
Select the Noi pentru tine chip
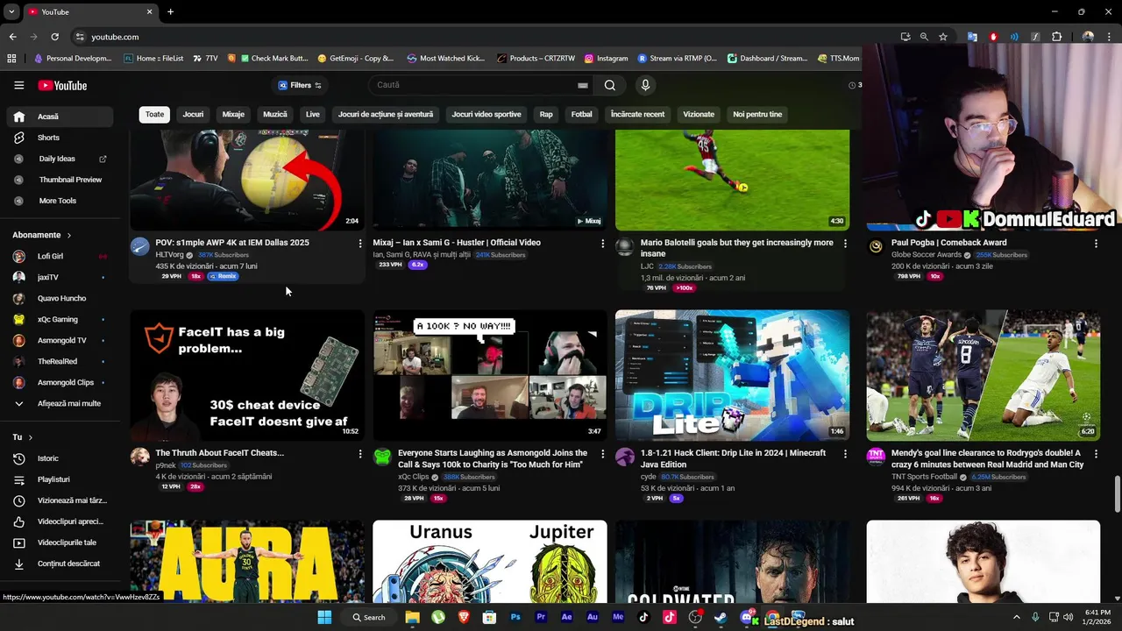[x=757, y=114]
